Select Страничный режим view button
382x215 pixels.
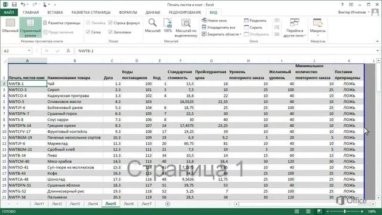point(30,27)
